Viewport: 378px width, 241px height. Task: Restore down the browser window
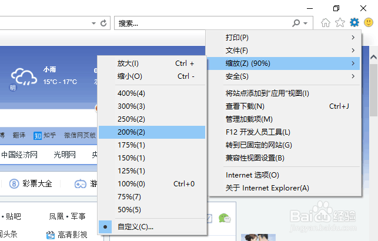tap(336, 8)
